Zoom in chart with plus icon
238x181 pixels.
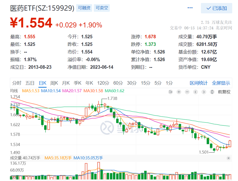click(179, 92)
